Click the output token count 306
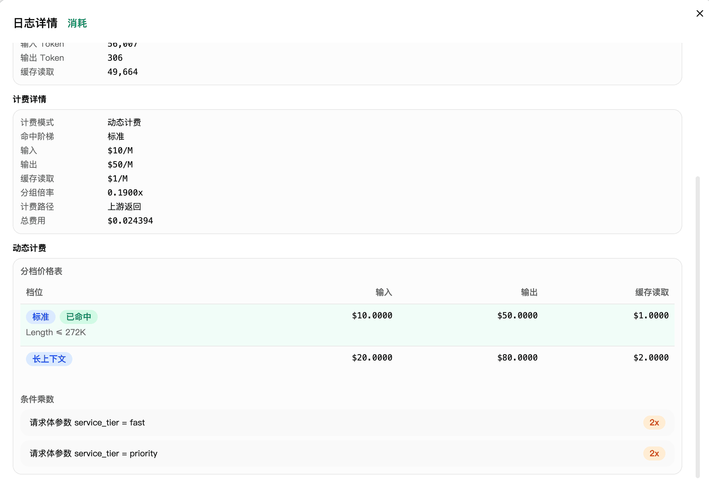Viewport: 709px width, 490px height. (x=115, y=58)
